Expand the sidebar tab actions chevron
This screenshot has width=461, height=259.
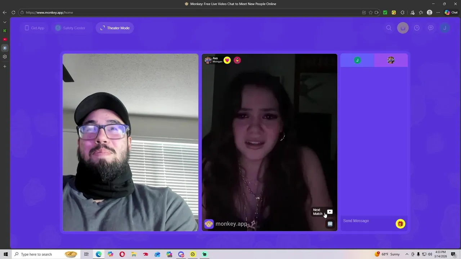(x=5, y=22)
